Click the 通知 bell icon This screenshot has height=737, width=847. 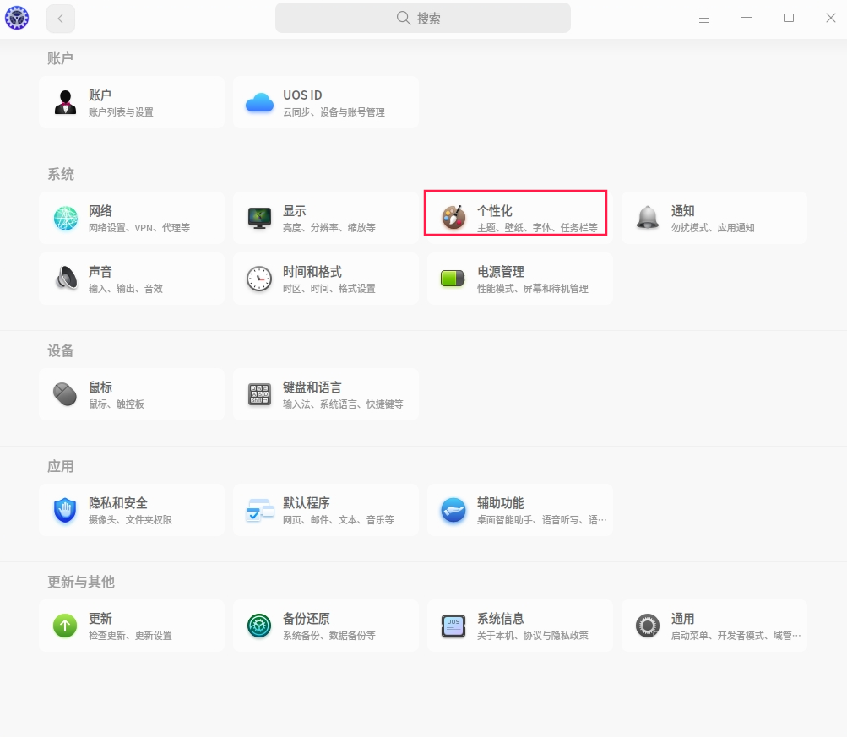coord(647,218)
